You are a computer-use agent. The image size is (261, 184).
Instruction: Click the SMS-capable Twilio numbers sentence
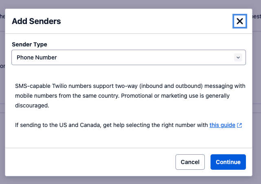coord(122,86)
